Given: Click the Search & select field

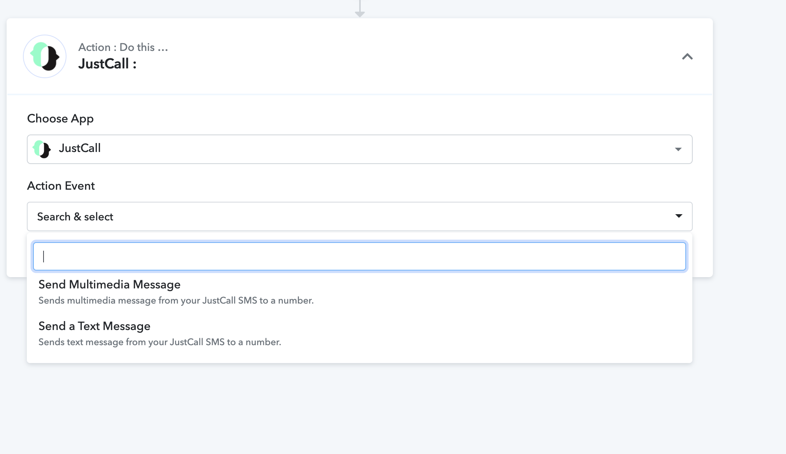Looking at the screenshot, I should (x=360, y=217).
